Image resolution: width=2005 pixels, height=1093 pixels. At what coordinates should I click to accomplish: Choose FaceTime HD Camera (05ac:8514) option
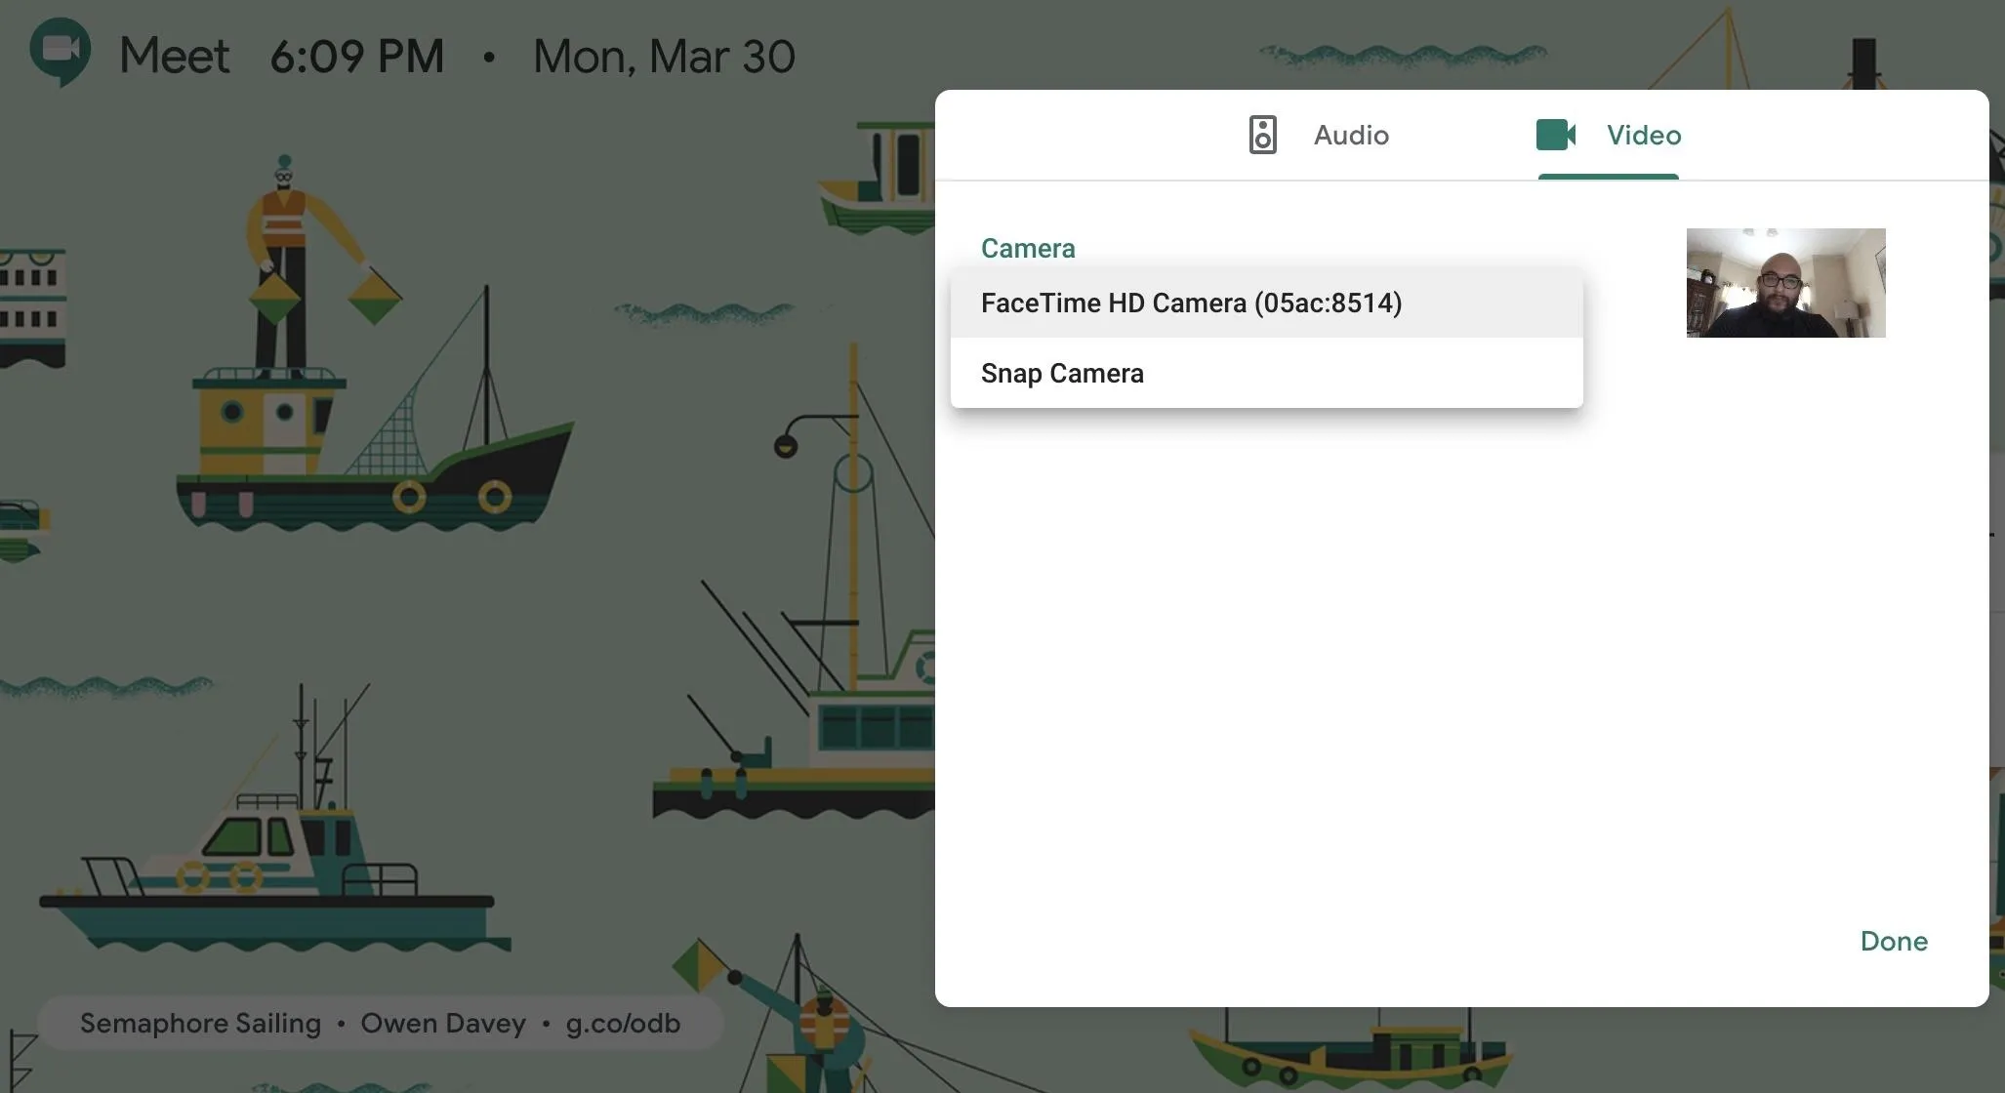1266,304
